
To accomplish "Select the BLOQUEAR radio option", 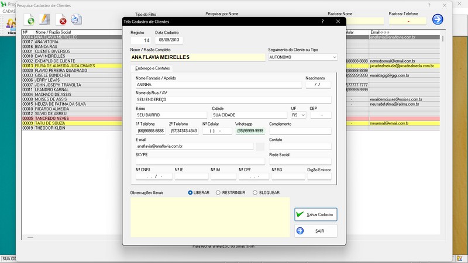I will tap(266, 193).
